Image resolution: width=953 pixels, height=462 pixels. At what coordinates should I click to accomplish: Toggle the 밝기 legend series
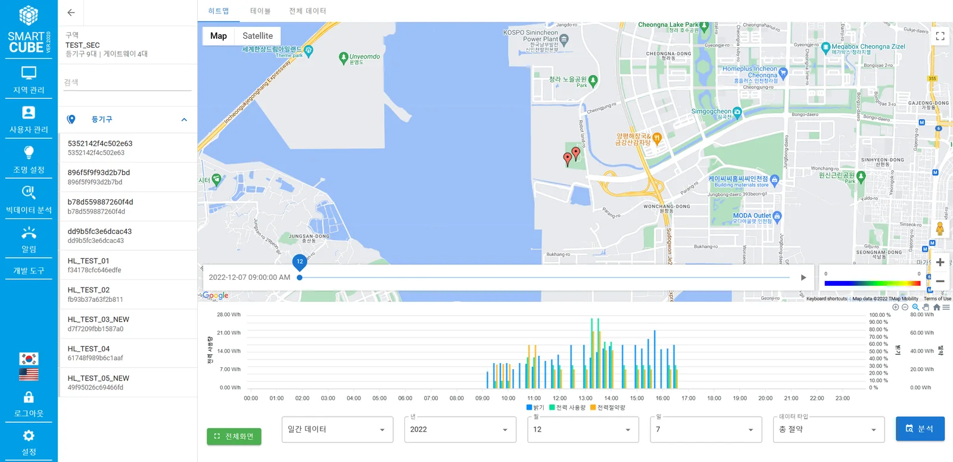535,408
